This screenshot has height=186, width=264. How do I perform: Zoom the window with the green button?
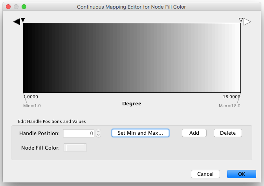point(24,7)
